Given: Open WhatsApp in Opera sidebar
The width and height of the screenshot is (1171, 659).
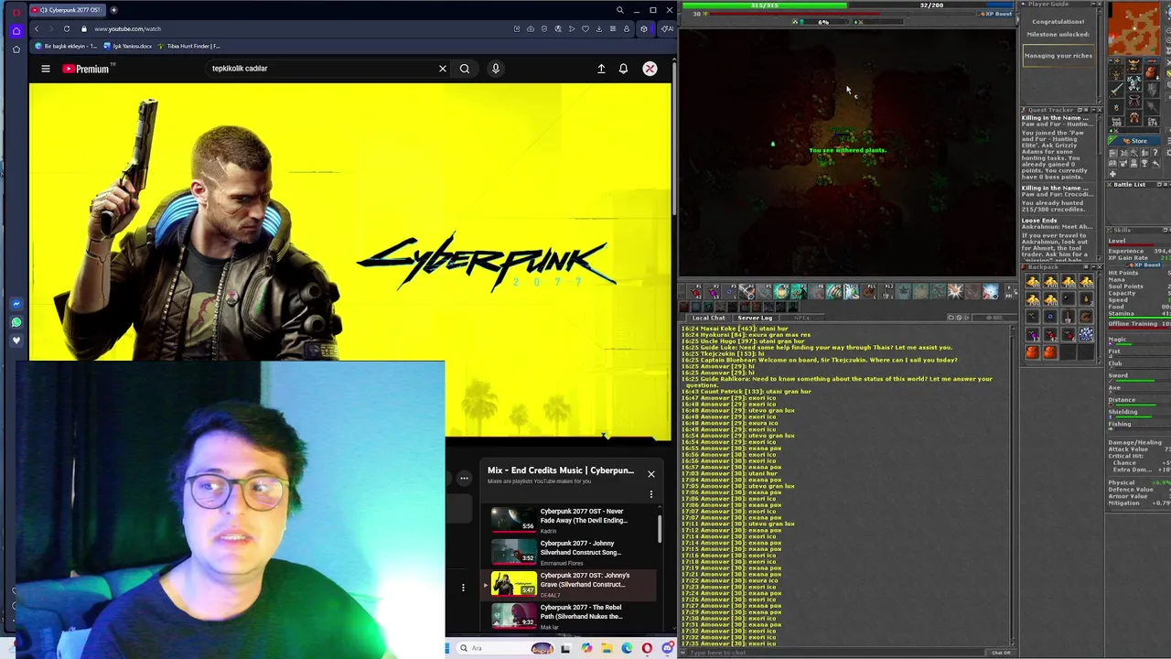Looking at the screenshot, I should [16, 322].
